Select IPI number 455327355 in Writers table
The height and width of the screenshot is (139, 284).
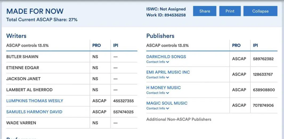123,101
